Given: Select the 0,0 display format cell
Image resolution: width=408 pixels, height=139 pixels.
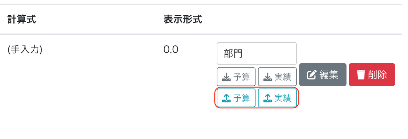Looking at the screenshot, I should point(171,49).
